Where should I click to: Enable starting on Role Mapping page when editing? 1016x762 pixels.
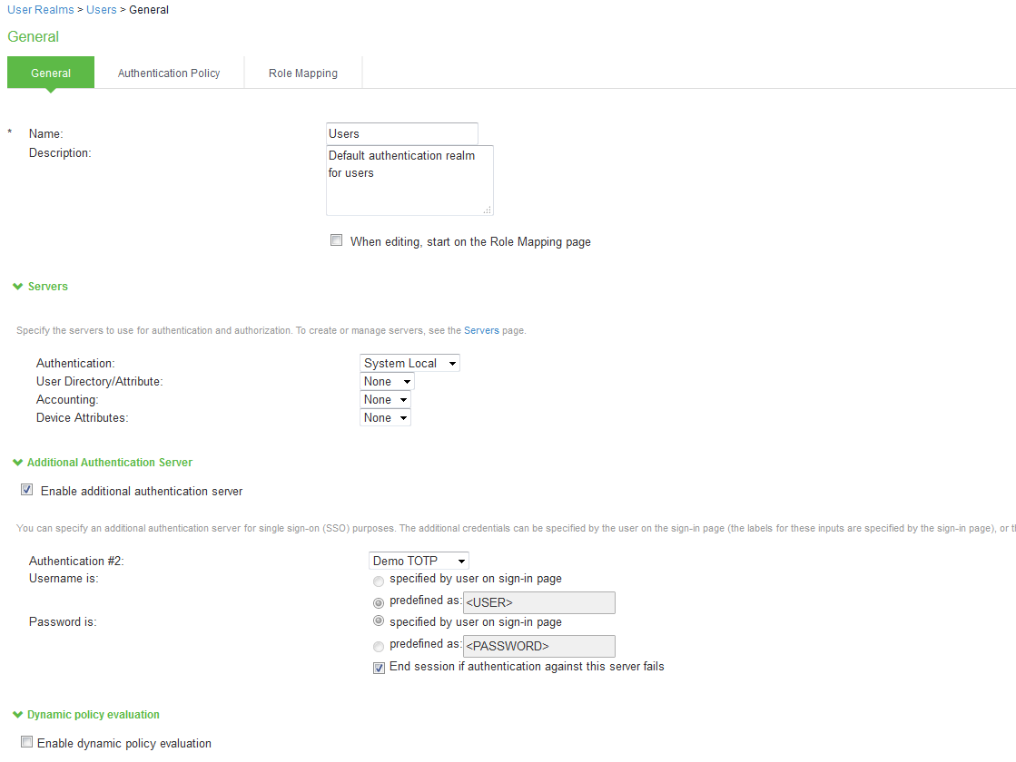(x=336, y=240)
